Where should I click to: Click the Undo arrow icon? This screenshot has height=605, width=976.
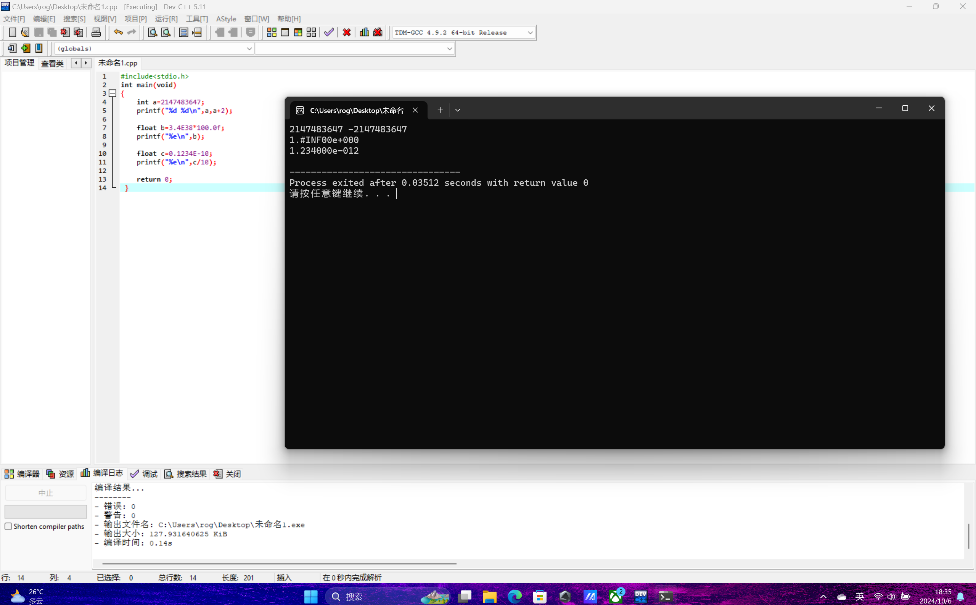[x=118, y=32]
